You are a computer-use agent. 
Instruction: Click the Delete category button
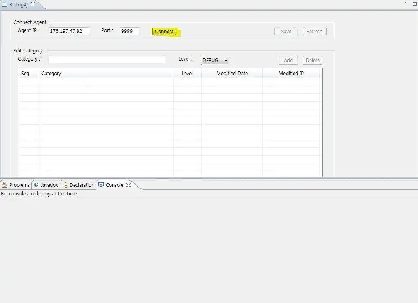pyautogui.click(x=313, y=60)
